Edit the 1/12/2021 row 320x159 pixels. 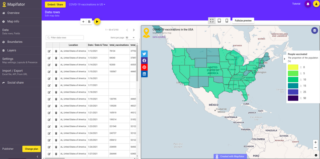pyautogui.click(x=49, y=51)
